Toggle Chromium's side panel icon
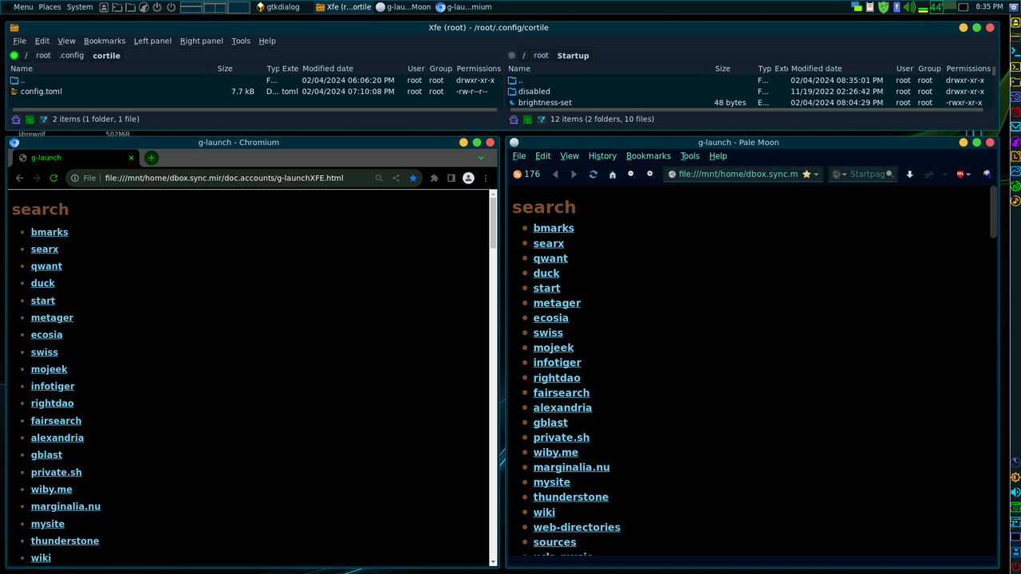This screenshot has height=574, width=1021. click(x=451, y=177)
